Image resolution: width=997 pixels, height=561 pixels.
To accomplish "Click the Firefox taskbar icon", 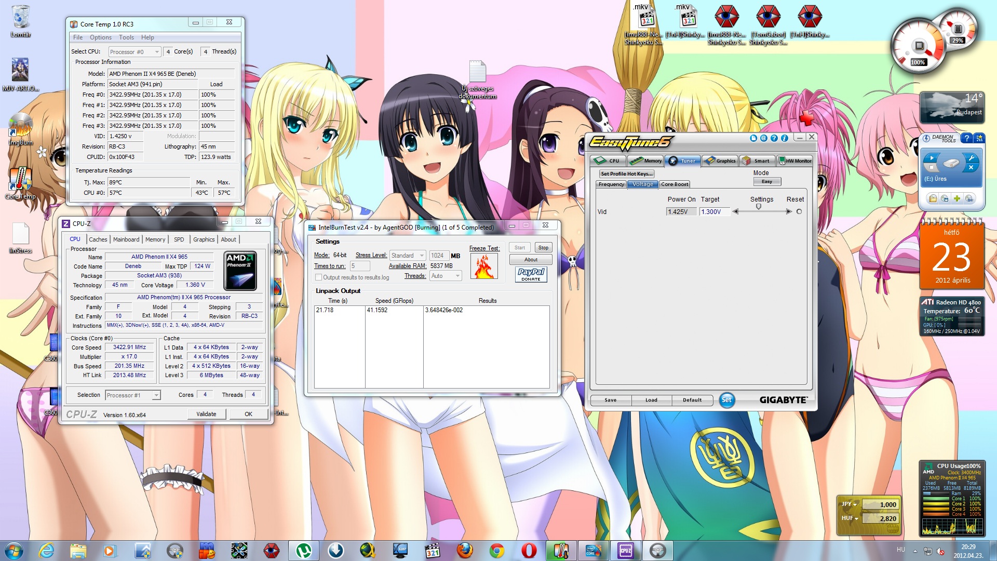I will click(465, 551).
